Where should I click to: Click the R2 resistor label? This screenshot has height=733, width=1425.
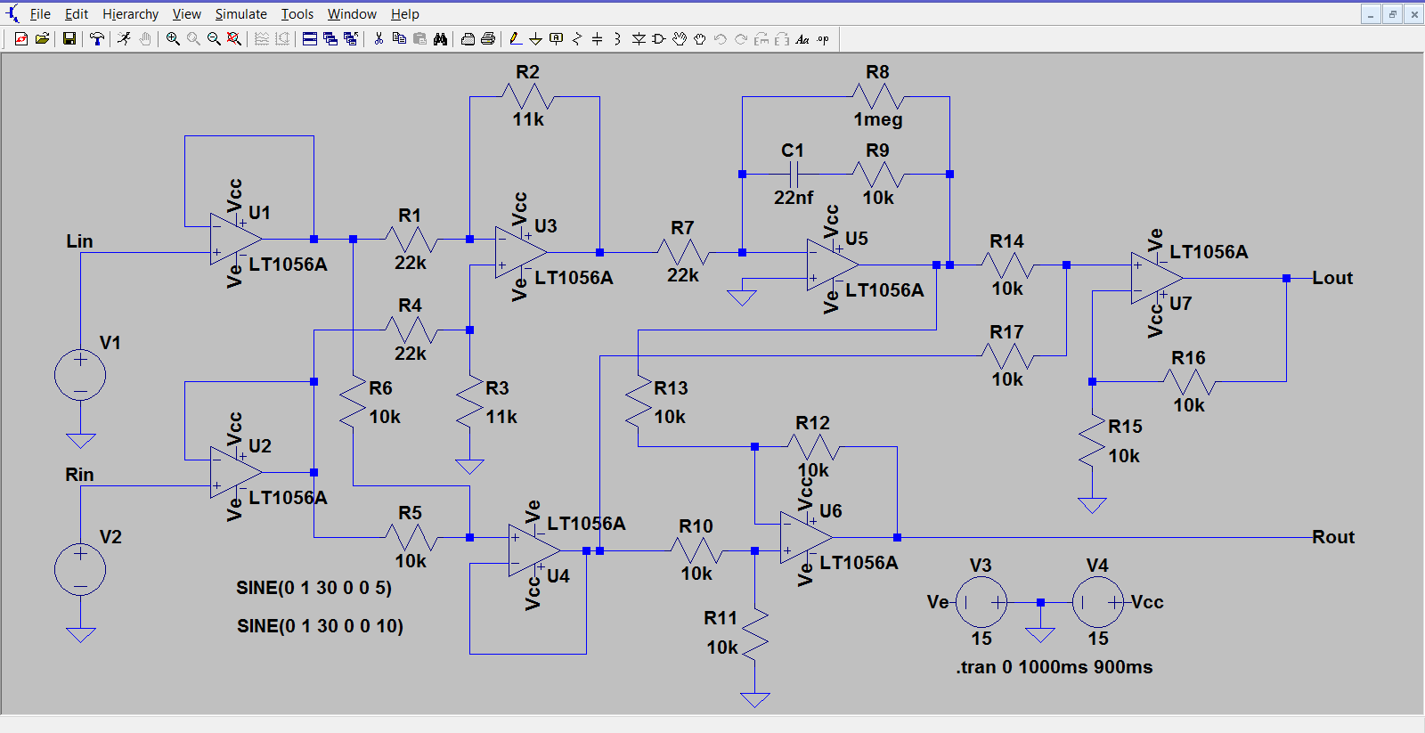[527, 72]
